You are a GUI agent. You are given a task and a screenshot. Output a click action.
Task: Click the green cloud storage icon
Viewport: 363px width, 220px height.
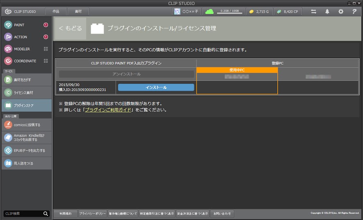(209, 11)
